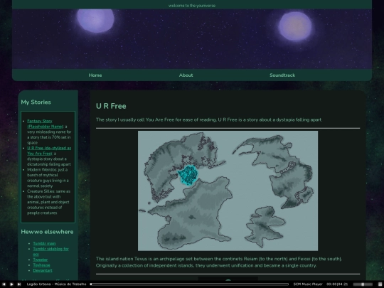Image resolution: width=384 pixels, height=288 pixels.
Task: Visit the Tumblr main link
Action: [44, 243]
